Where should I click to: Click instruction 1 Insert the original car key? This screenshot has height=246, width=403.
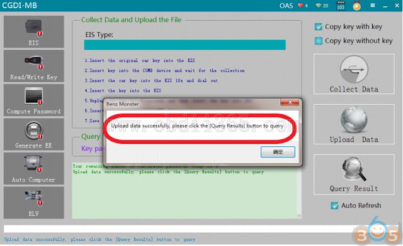point(140,60)
